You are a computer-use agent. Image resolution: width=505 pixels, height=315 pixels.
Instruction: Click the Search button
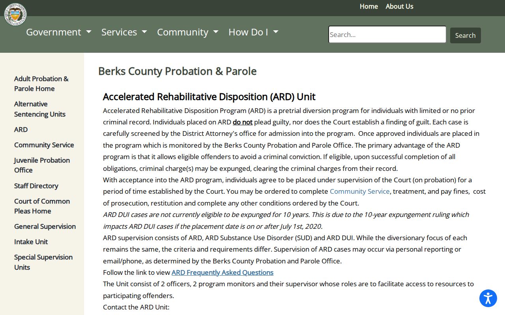[x=465, y=35]
